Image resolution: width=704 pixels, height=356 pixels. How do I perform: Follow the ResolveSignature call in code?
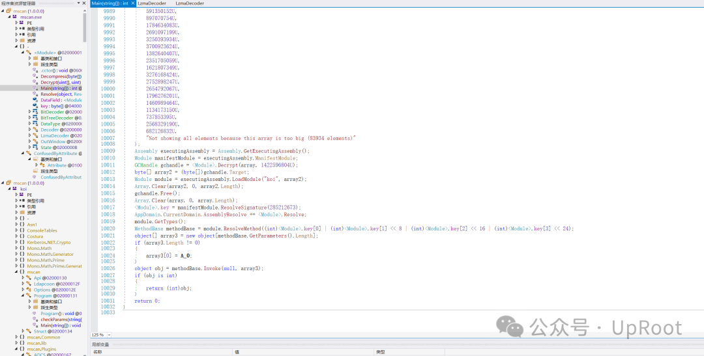(243, 208)
